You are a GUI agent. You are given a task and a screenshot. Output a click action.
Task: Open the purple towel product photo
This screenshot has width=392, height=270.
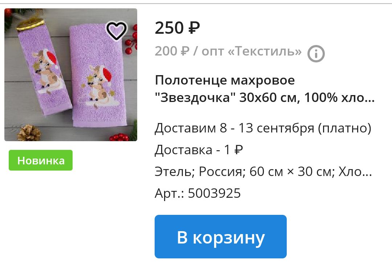71,75
